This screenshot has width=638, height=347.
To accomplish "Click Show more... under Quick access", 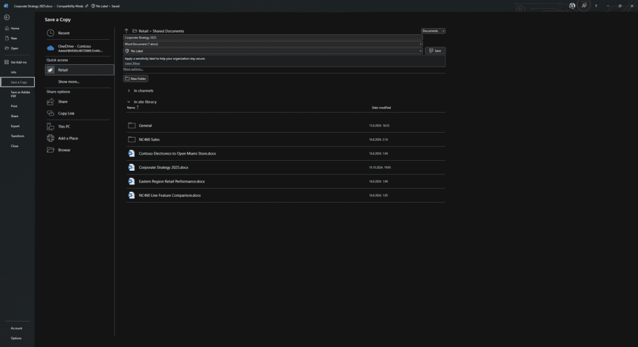I will tap(69, 82).
